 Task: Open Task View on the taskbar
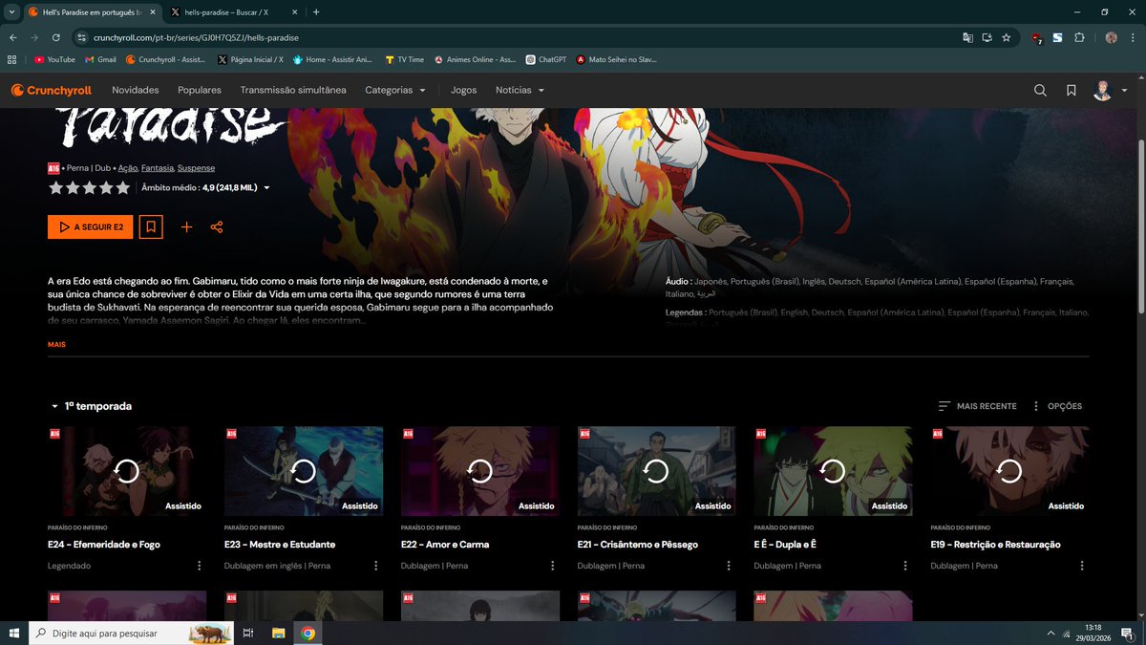coord(248,633)
